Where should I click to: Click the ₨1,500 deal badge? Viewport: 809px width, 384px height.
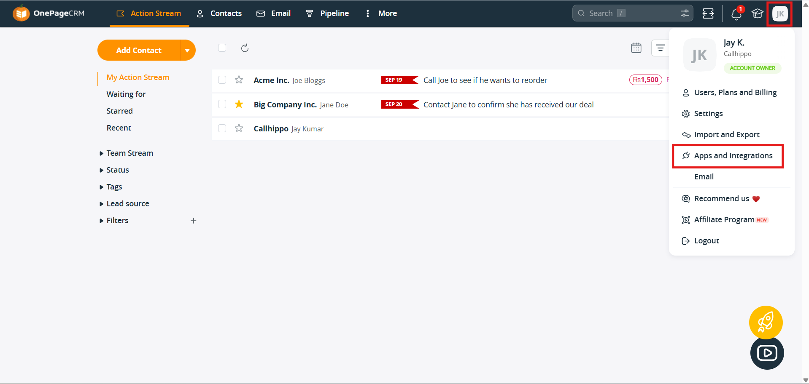click(x=646, y=80)
